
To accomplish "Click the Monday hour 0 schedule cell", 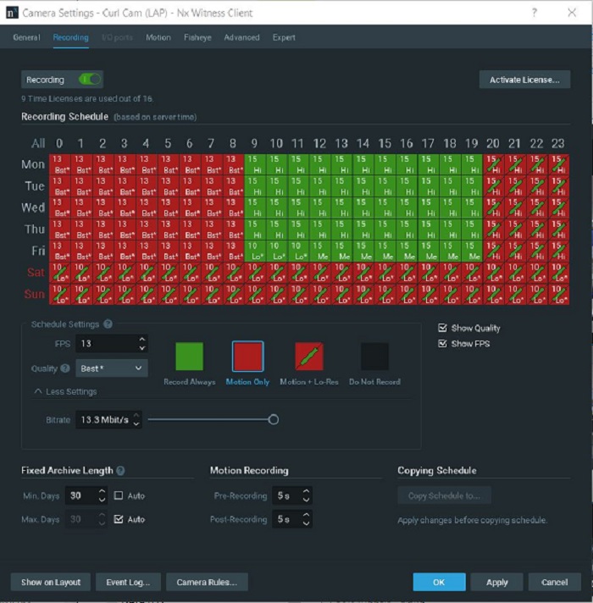I will (x=59, y=164).
